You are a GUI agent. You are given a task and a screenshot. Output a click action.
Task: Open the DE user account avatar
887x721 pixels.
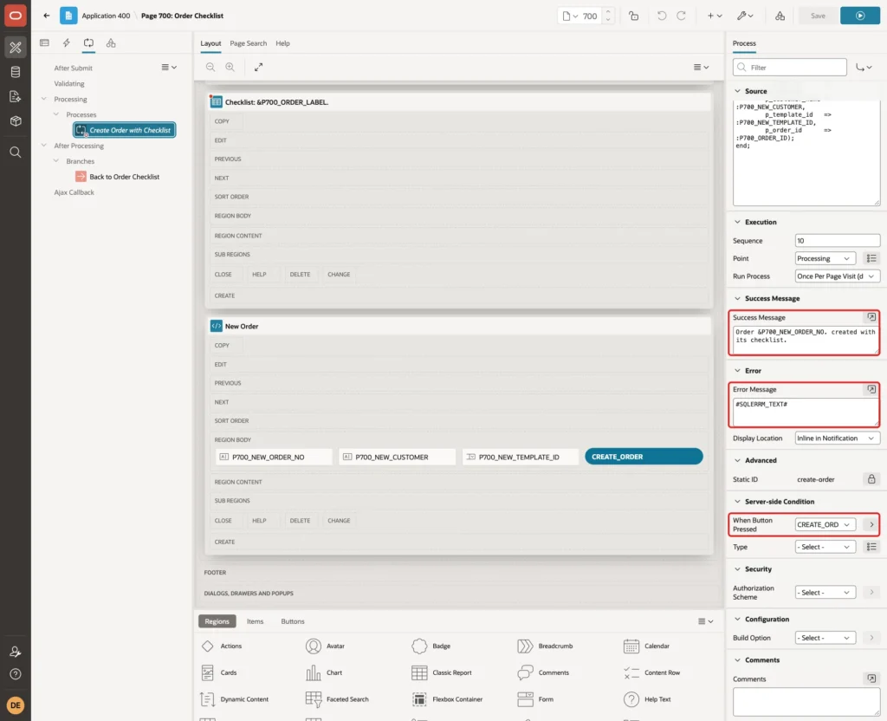click(x=16, y=705)
